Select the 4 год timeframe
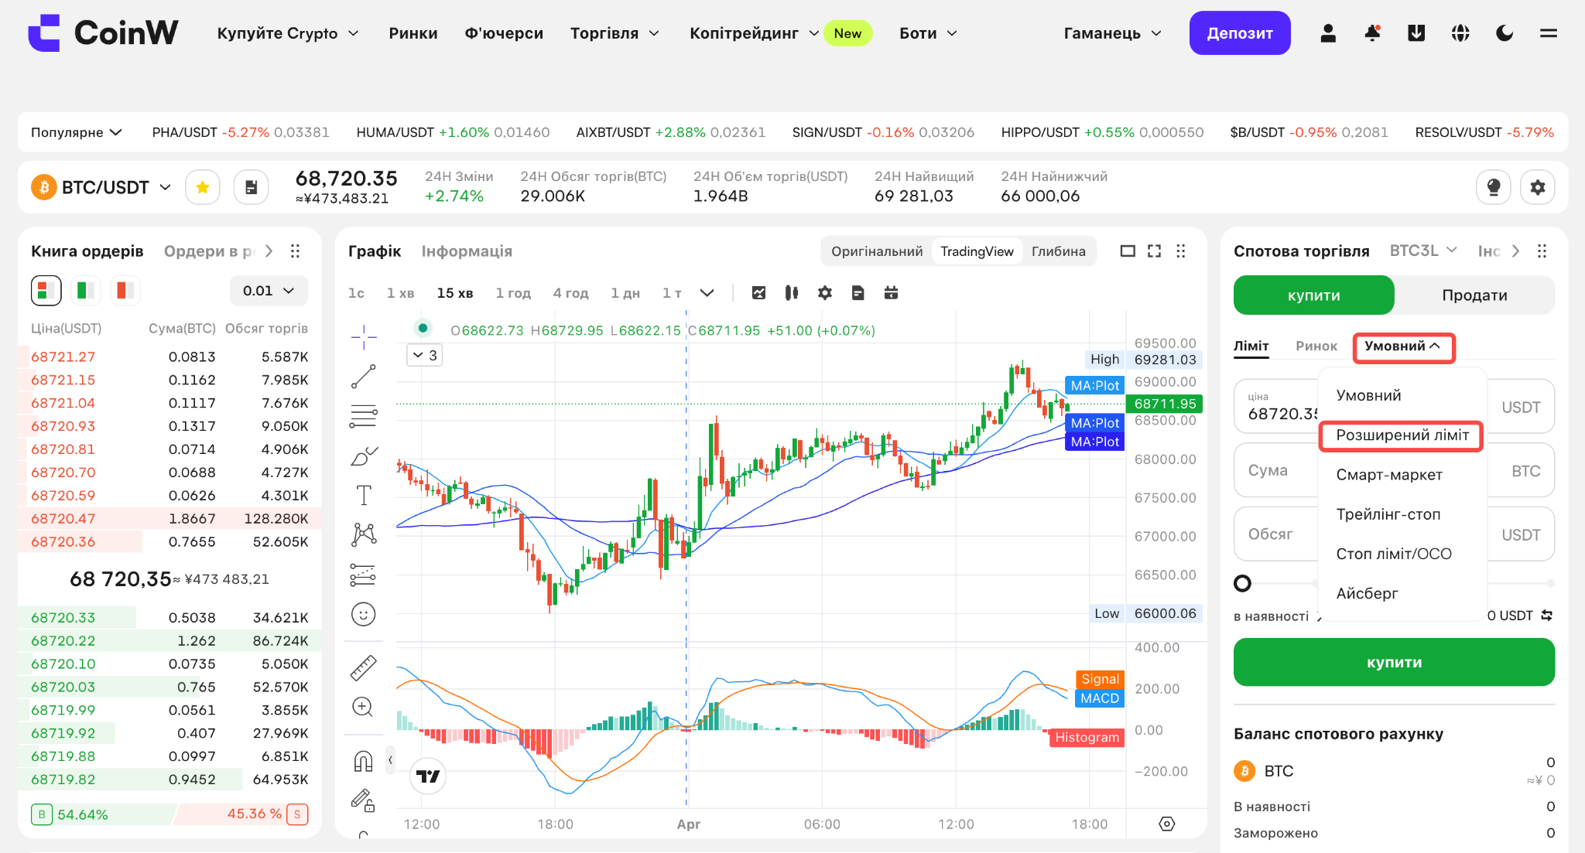The image size is (1585, 853). (x=570, y=293)
